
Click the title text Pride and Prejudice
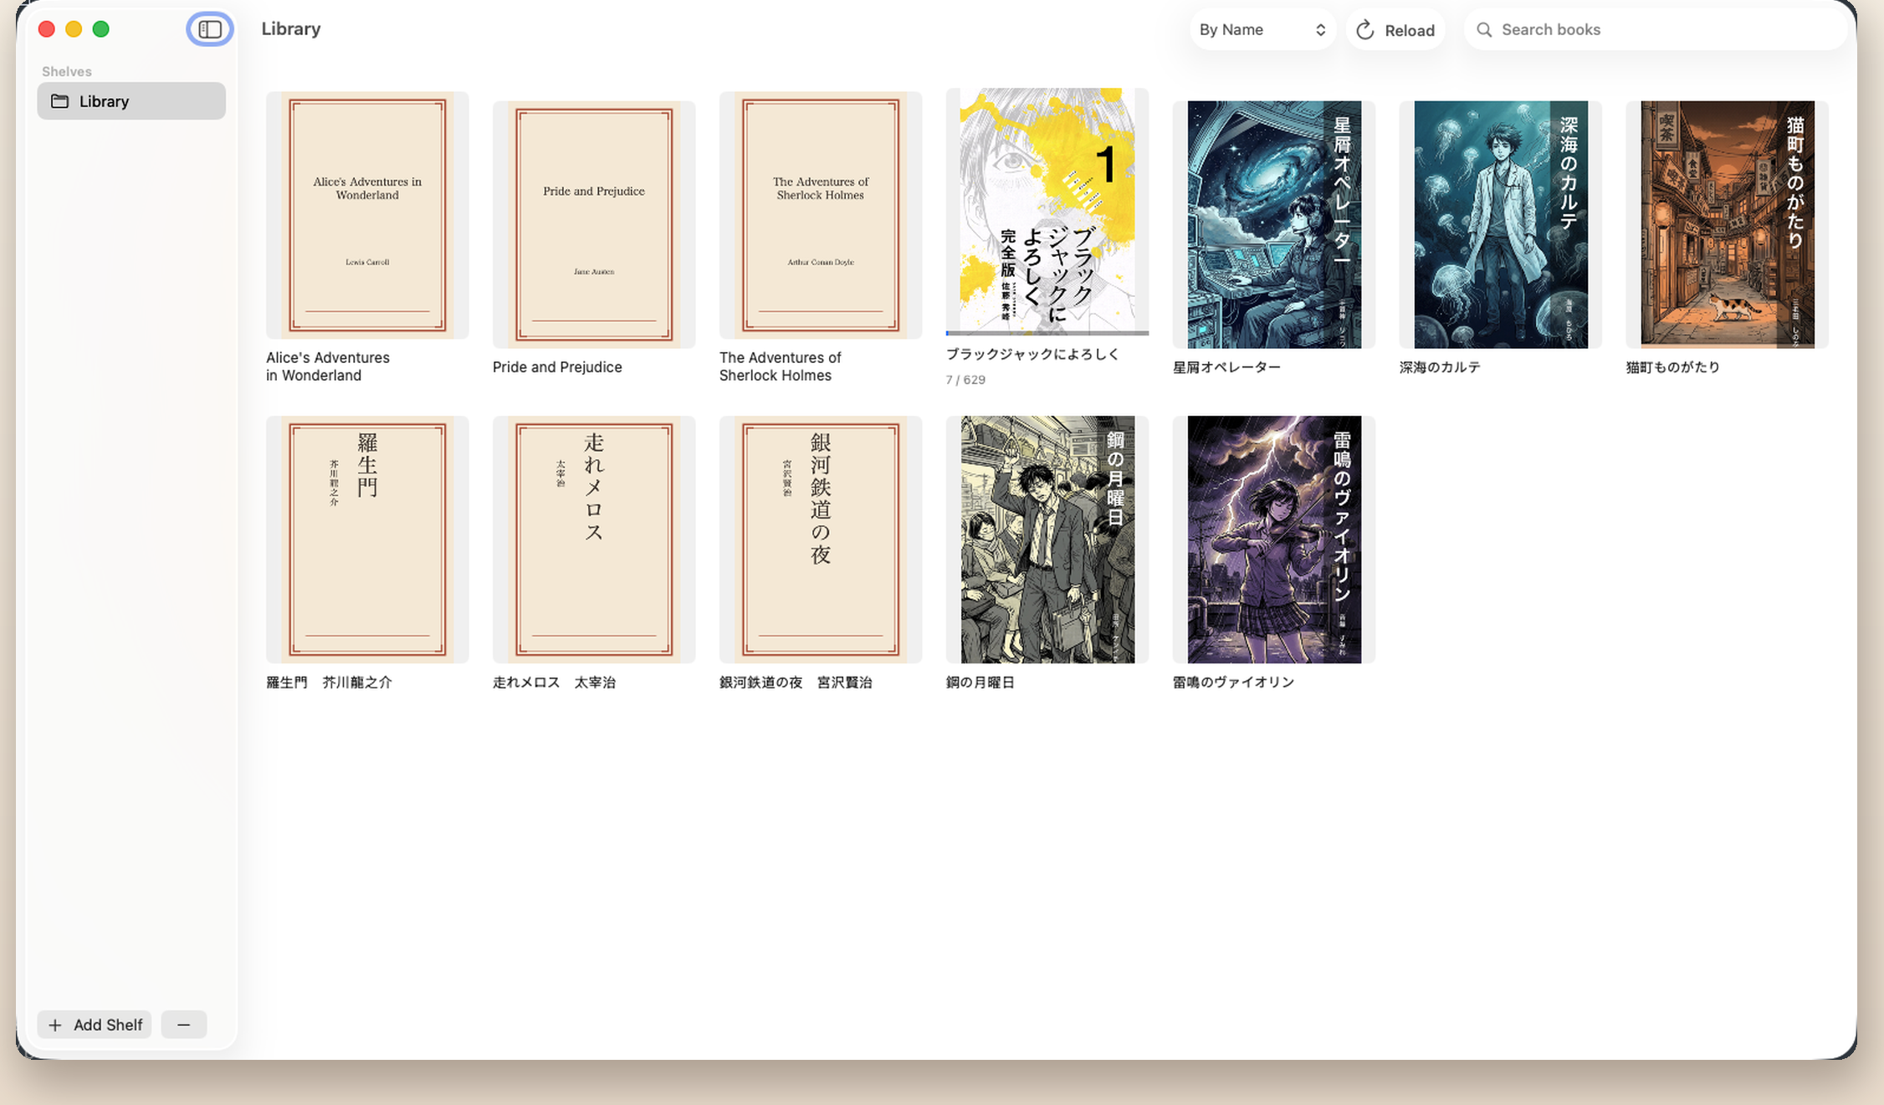click(557, 367)
